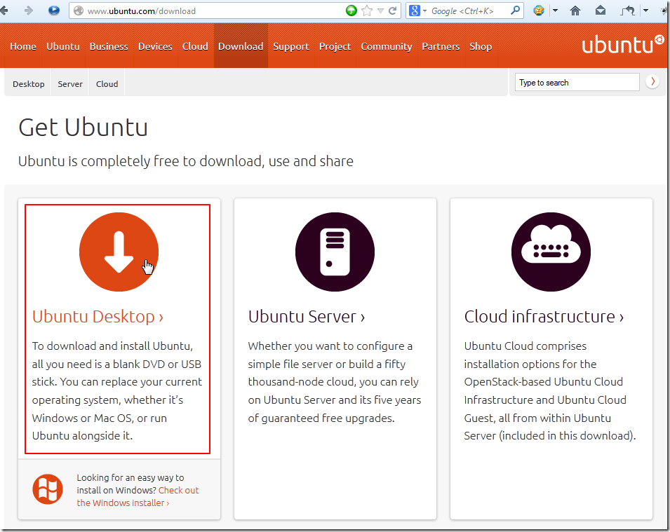Viewport: 670px width, 532px height.
Task: Click the Cloud infrastructure cloud icon
Action: tap(551, 252)
